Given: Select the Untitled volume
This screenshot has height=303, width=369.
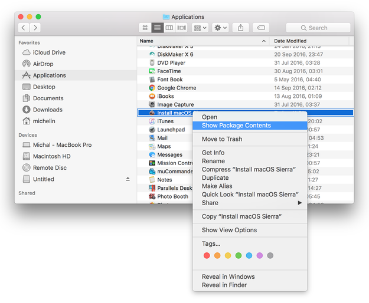Looking at the screenshot, I should (76, 179).
